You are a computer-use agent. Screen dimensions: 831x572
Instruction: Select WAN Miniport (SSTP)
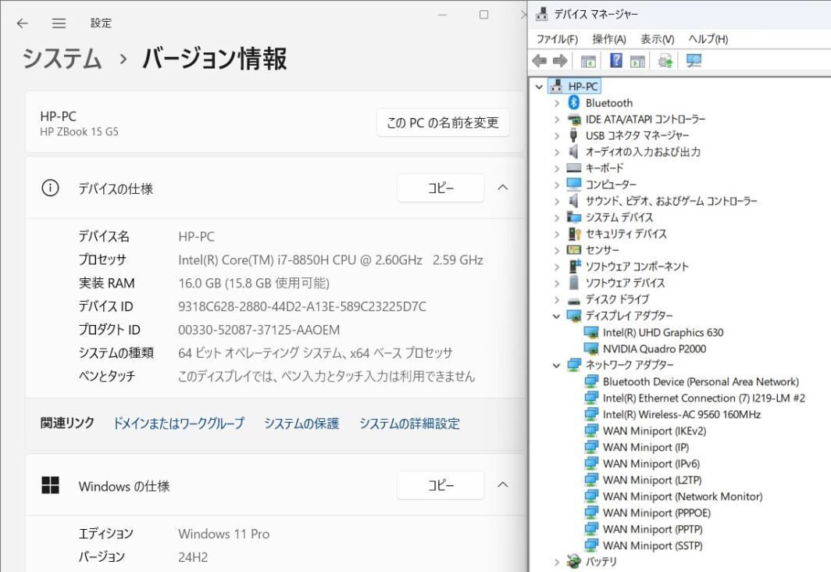(x=652, y=545)
